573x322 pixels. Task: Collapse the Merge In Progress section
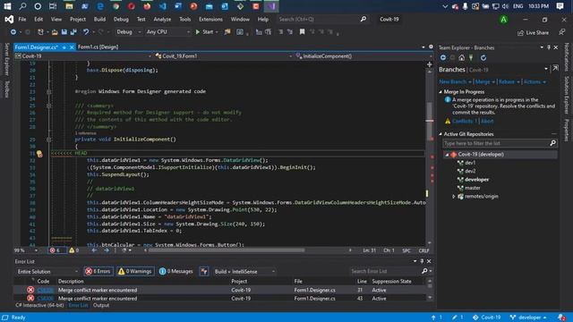point(440,92)
